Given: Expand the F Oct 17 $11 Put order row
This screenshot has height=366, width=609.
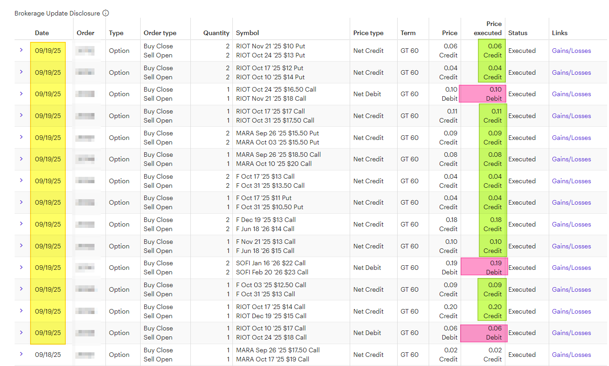Looking at the screenshot, I should point(21,202).
